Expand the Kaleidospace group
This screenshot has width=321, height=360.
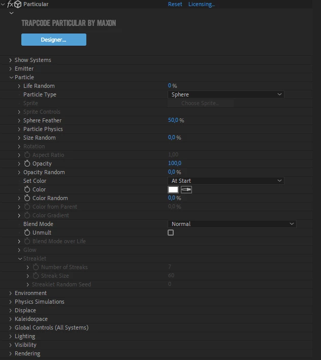11,319
